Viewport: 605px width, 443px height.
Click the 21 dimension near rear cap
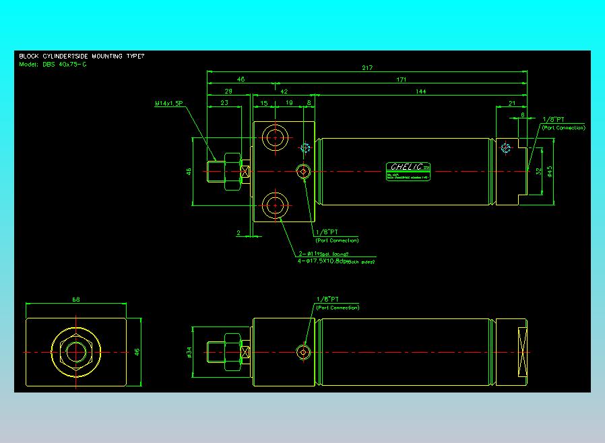tap(511, 103)
